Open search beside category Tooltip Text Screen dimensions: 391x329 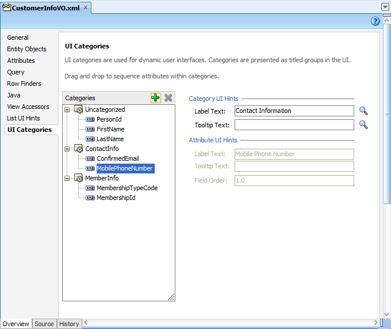pos(363,124)
